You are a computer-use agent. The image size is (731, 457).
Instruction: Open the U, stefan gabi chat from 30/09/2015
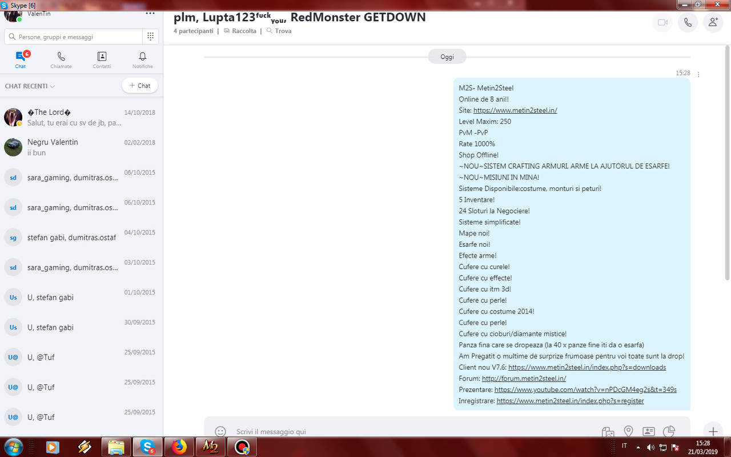click(81, 327)
